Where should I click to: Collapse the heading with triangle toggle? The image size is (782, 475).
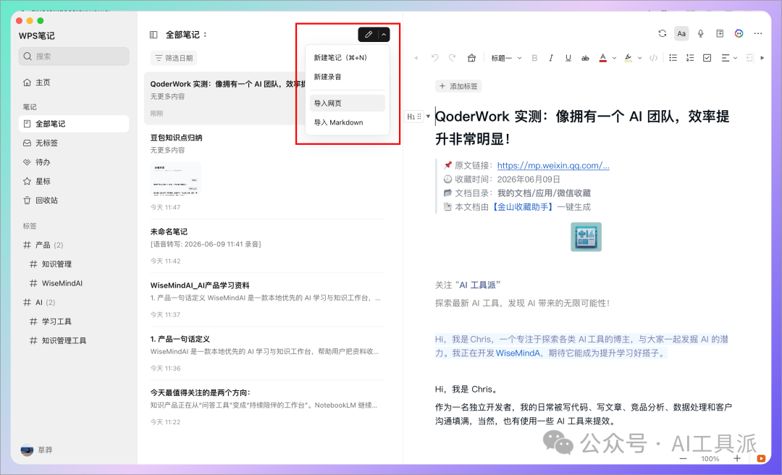(428, 117)
